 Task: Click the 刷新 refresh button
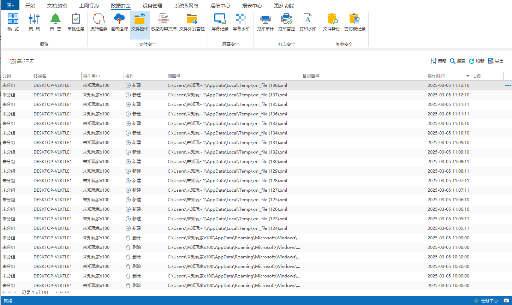pos(476,61)
